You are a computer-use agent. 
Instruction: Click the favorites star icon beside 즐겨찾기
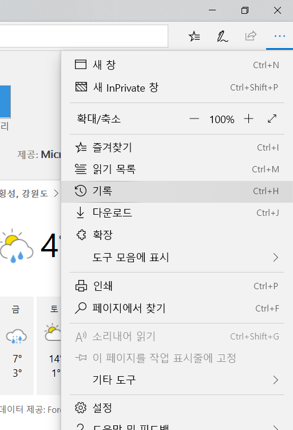coord(81,147)
